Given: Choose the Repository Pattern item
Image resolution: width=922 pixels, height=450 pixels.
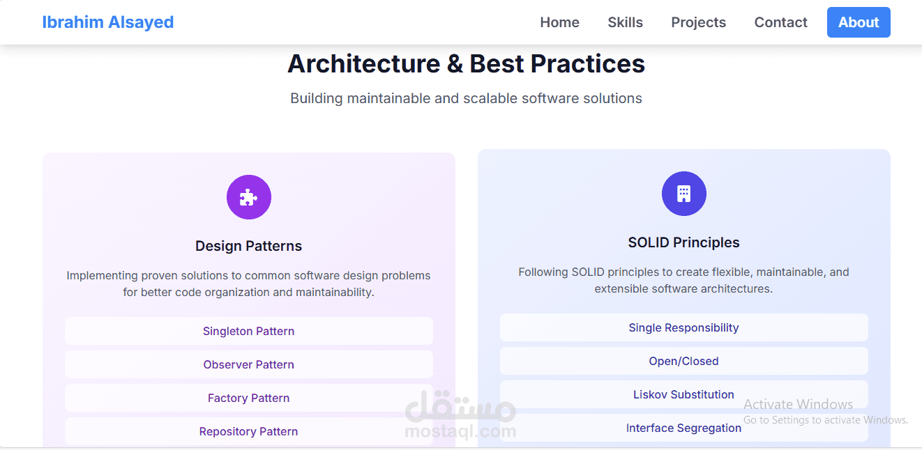Looking at the screenshot, I should [x=249, y=431].
